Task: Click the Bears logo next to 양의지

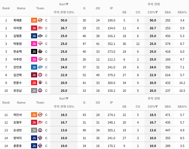Action: pyautogui.click(x=40, y=138)
